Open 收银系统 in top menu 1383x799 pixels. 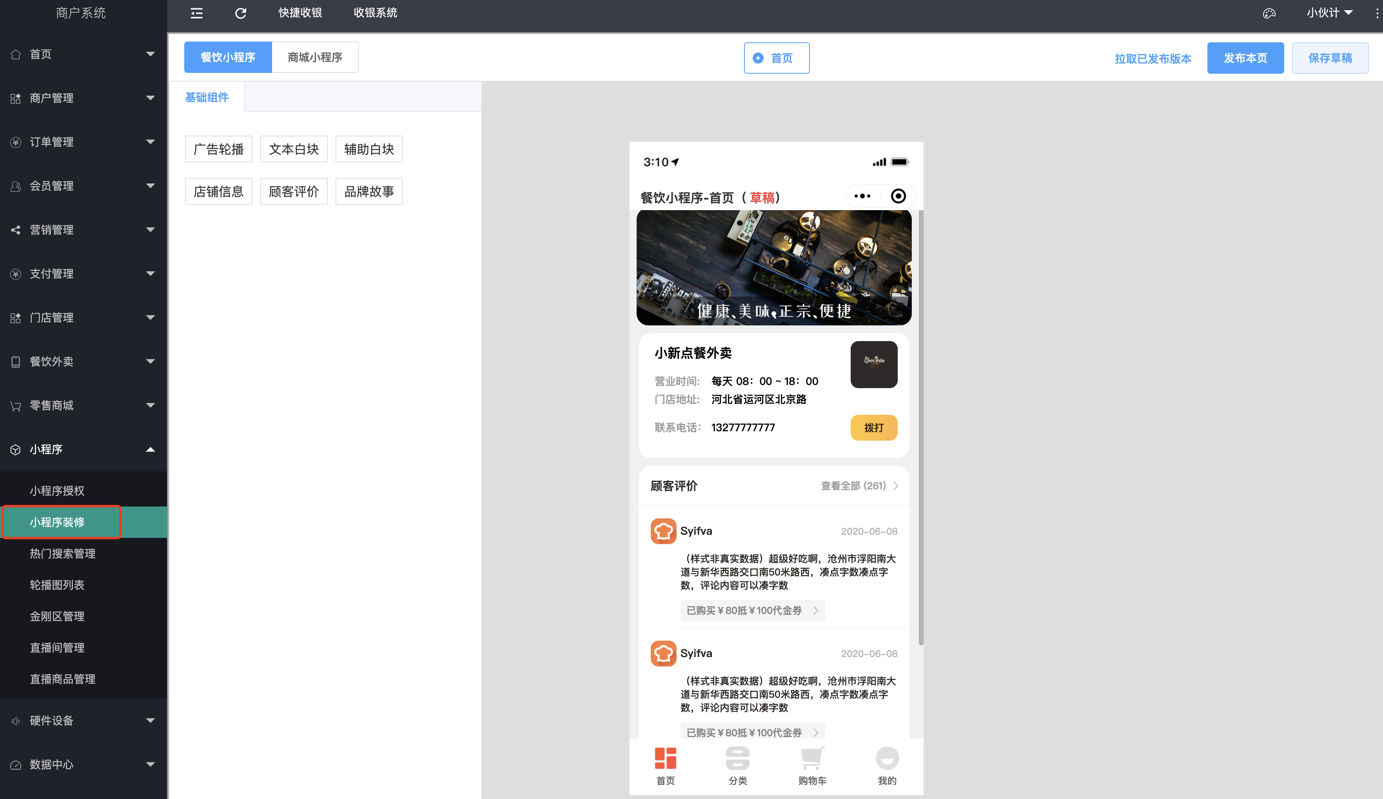(x=375, y=13)
